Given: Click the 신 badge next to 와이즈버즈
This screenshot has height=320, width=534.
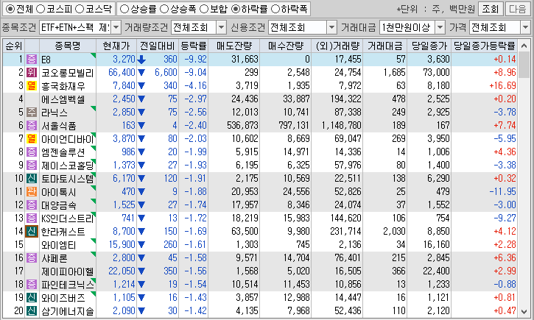Looking at the screenshot, I should pos(32,298).
